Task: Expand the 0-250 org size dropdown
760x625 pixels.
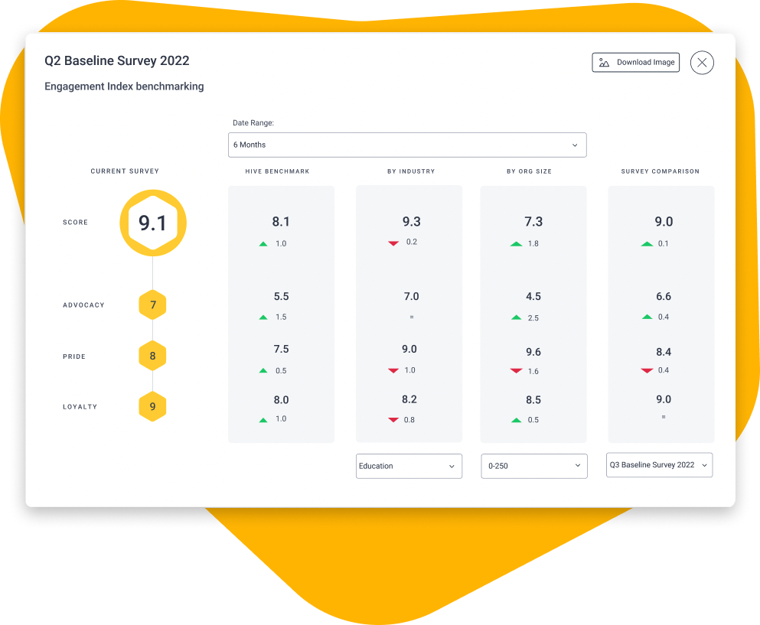Action: (x=533, y=466)
